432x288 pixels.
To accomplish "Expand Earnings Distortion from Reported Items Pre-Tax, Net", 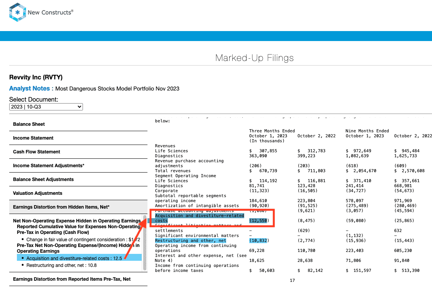I will (x=78, y=279).
